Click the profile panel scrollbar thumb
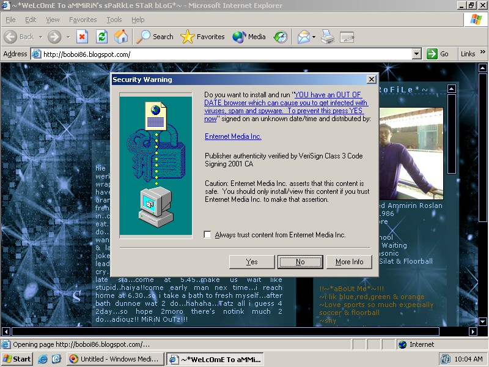The height and width of the screenshot is (367, 489). (x=451, y=133)
